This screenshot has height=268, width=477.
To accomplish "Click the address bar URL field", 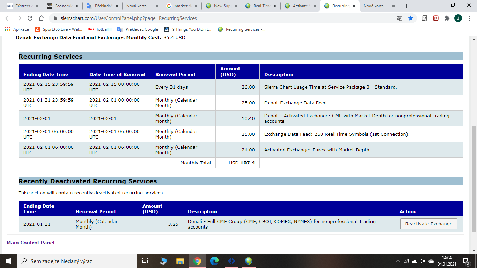I will coord(223,18).
